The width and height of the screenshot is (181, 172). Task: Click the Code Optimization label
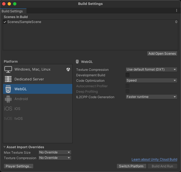(x=90, y=81)
